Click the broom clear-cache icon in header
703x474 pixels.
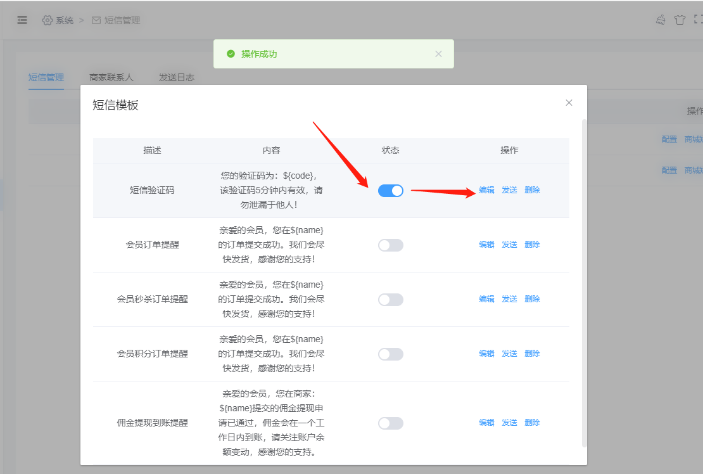pos(661,20)
